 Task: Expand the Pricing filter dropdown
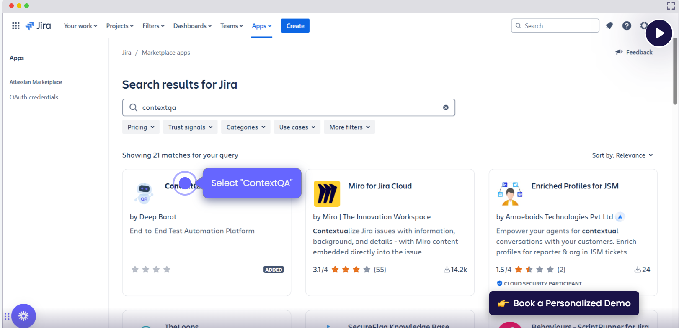coord(141,127)
